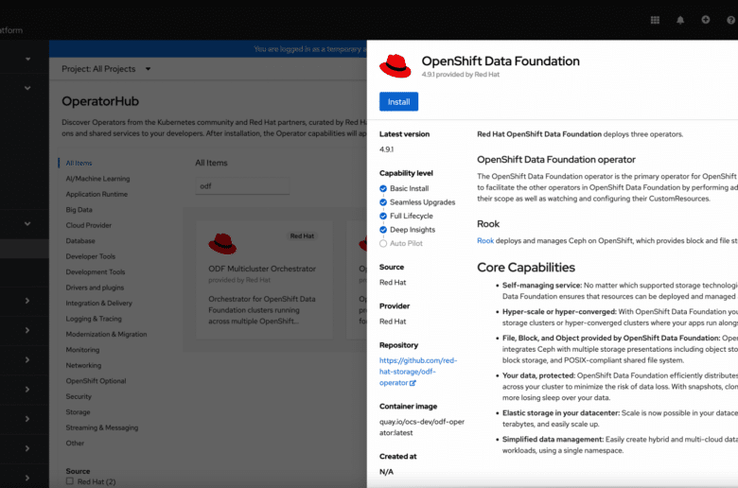Select the Big Data category
The height and width of the screenshot is (488, 738).
[x=79, y=209]
